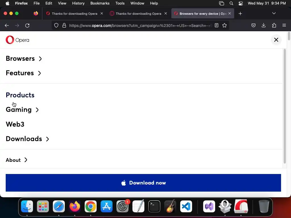This screenshot has height=218, width=291.
Task: Click the Download now button
Action: point(143,183)
